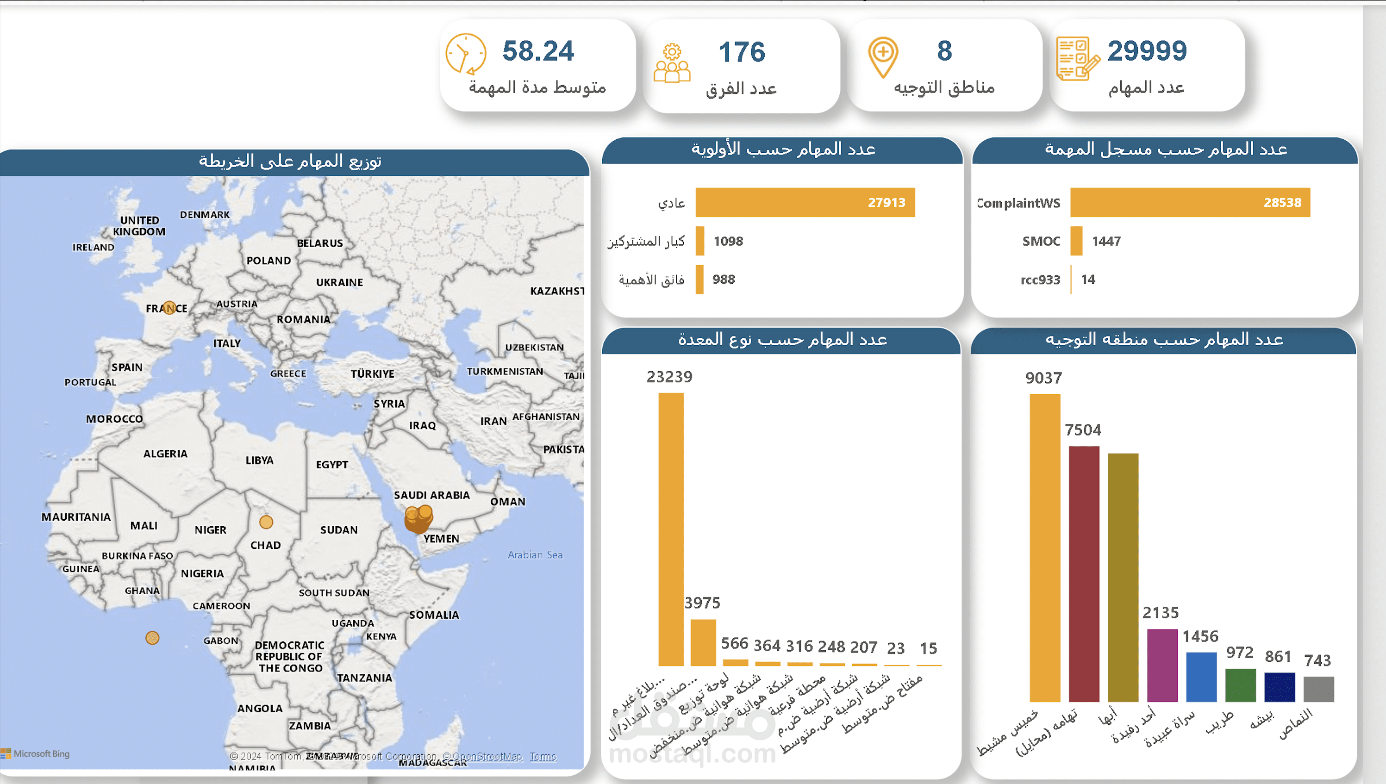Click the clock icon on average duration card
Image resolution: width=1386 pixels, height=784 pixels.
tap(465, 54)
